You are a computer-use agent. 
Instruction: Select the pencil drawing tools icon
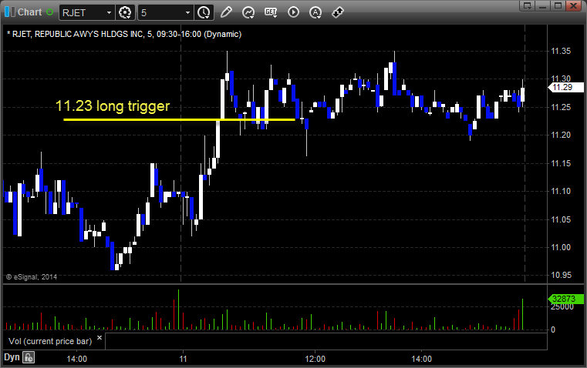click(226, 12)
